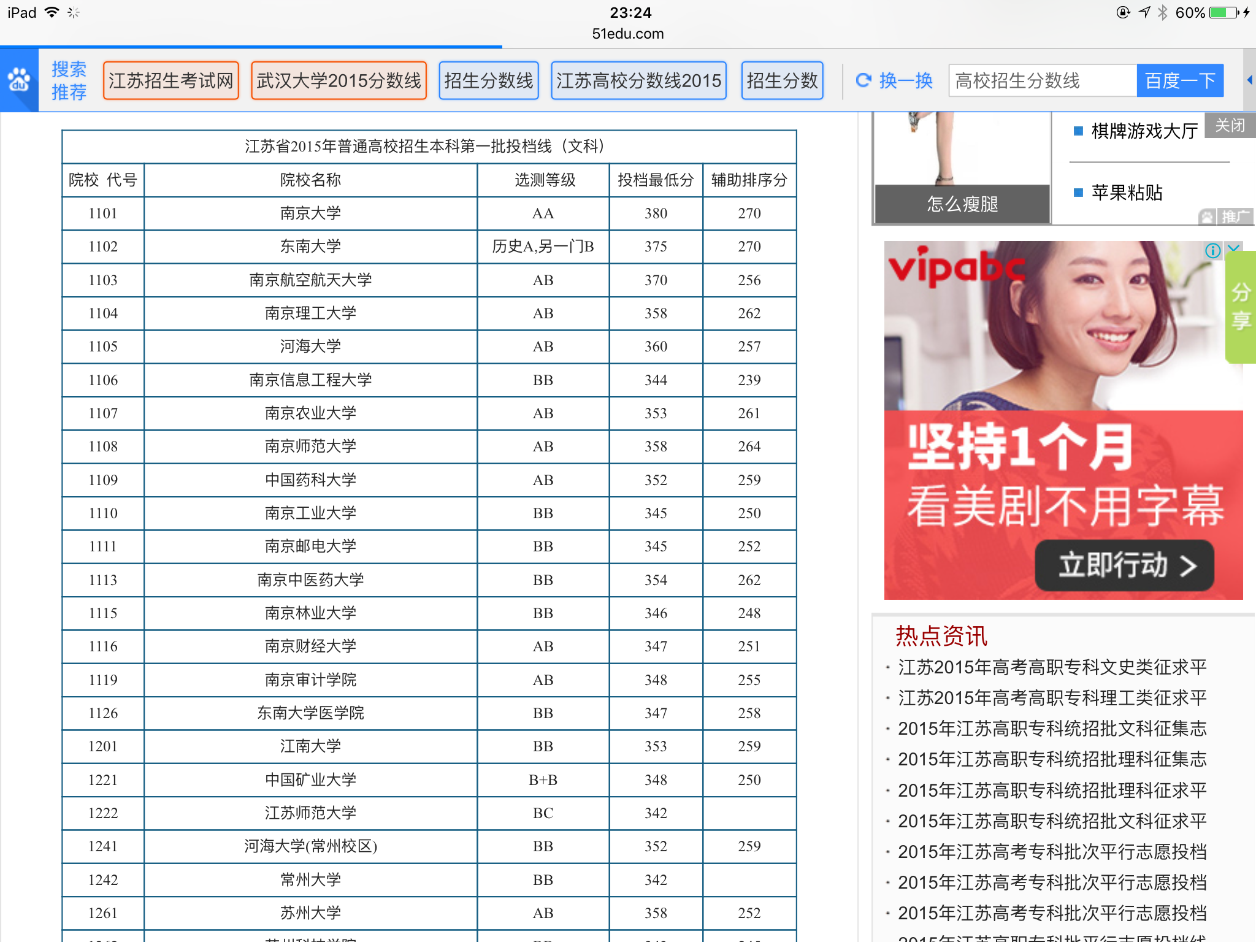
Task: Click the 怎么瘦腿 thumbnail caption
Action: (962, 204)
